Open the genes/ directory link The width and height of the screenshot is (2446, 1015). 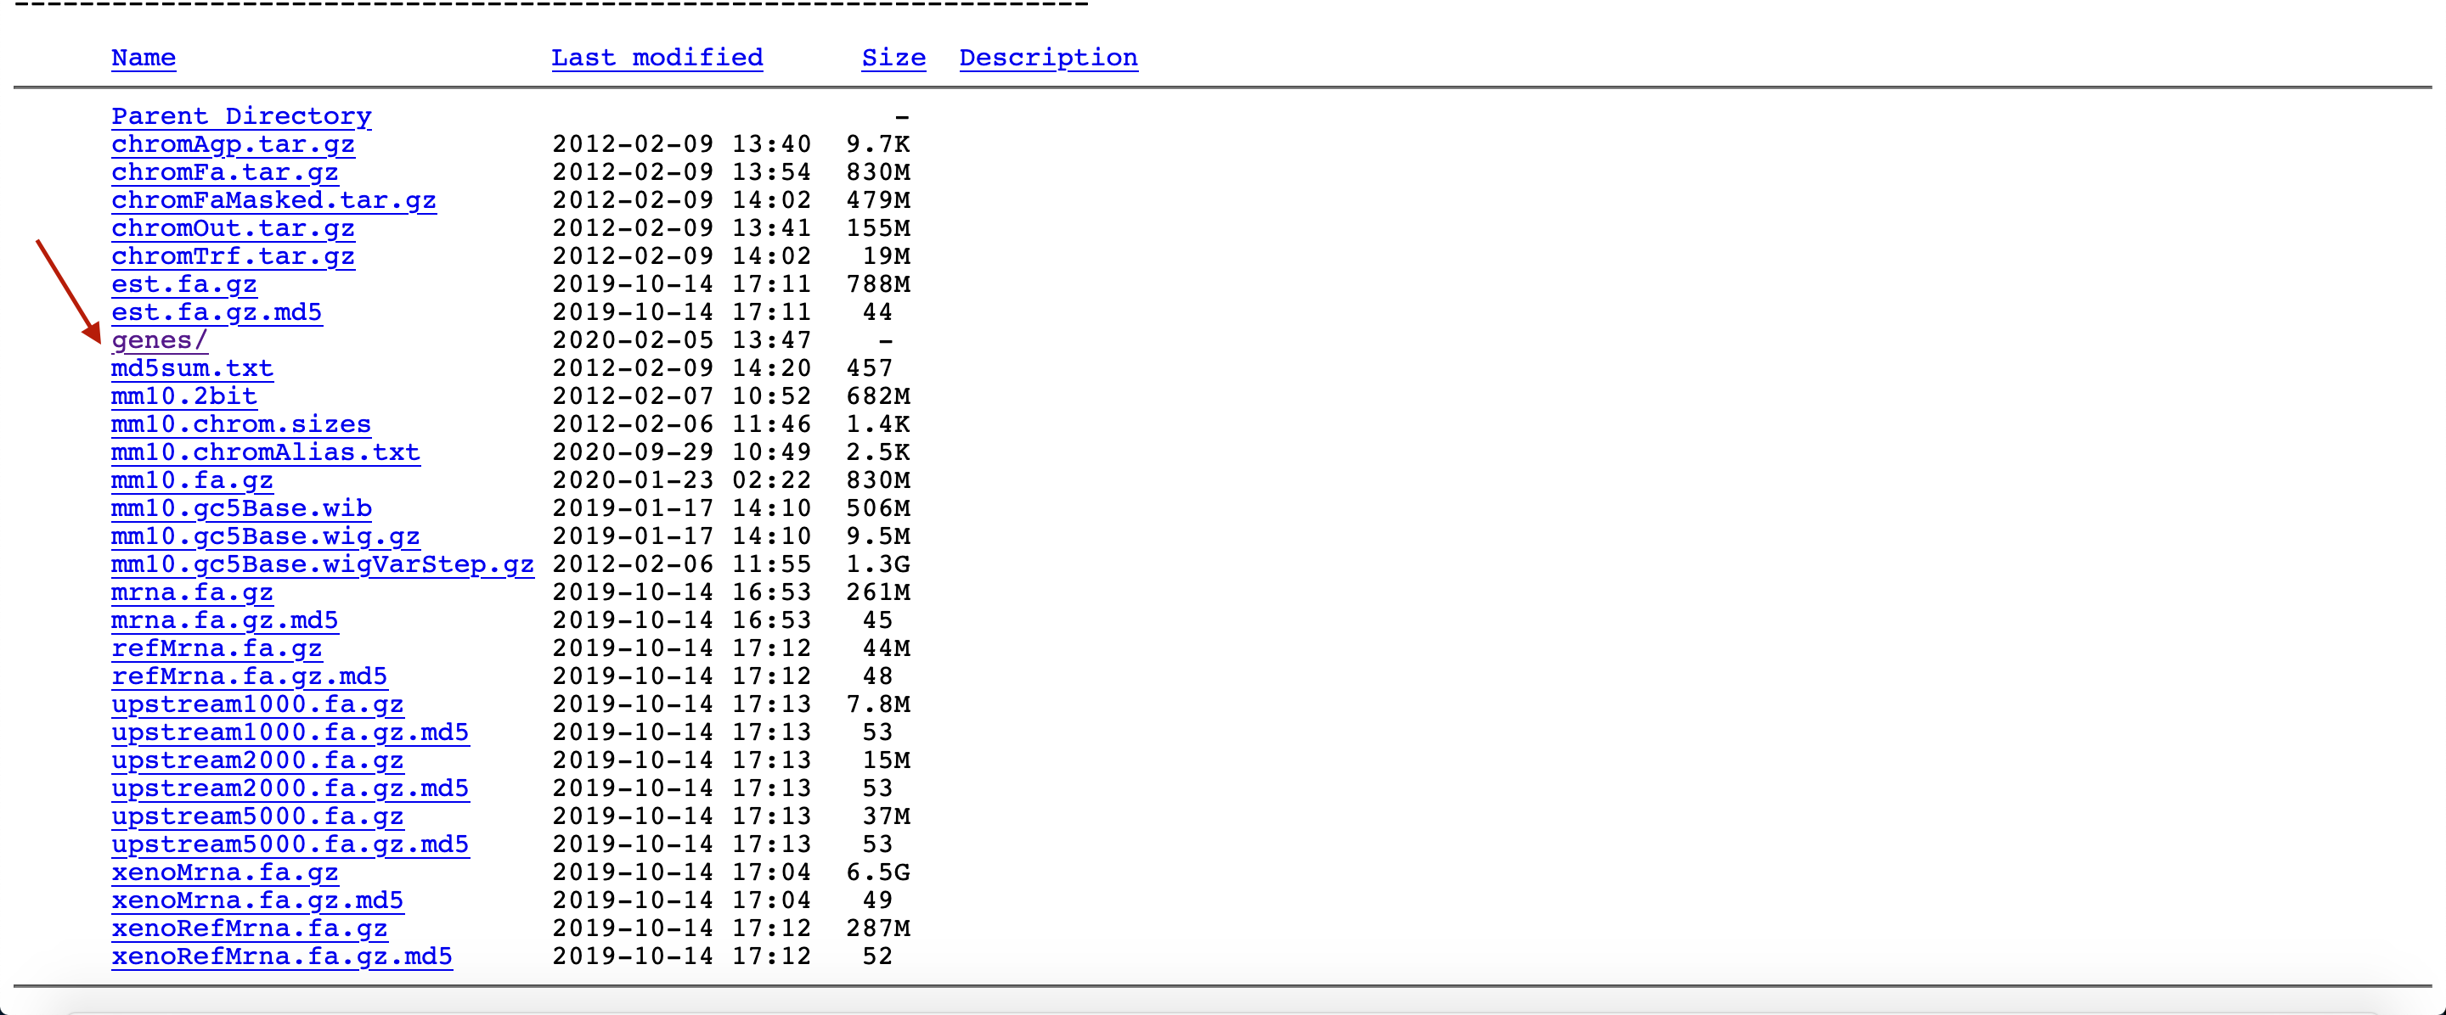pyautogui.click(x=159, y=339)
